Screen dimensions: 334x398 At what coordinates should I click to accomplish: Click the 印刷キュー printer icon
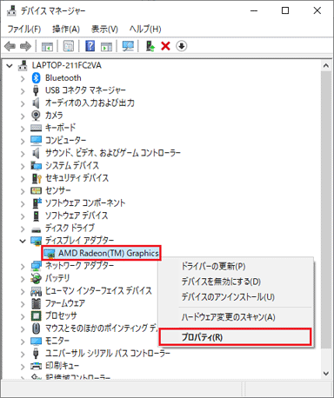pos(36,366)
